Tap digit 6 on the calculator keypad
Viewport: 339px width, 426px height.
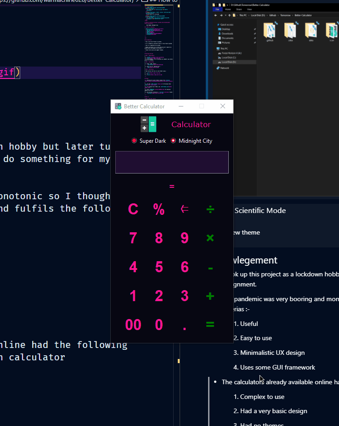click(x=185, y=267)
